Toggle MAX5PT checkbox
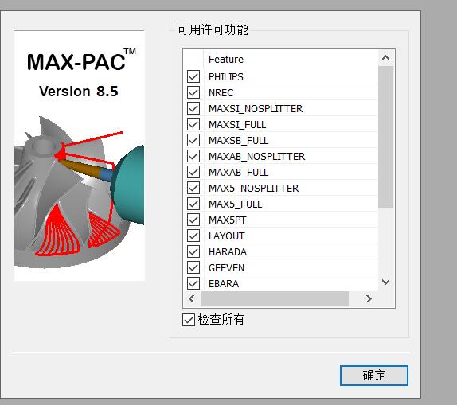The image size is (457, 405). (x=193, y=220)
